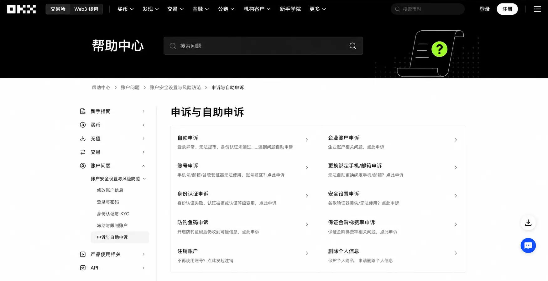Select 修改账户信息 in sidebar
This screenshot has width=548, height=281.
pyautogui.click(x=110, y=190)
